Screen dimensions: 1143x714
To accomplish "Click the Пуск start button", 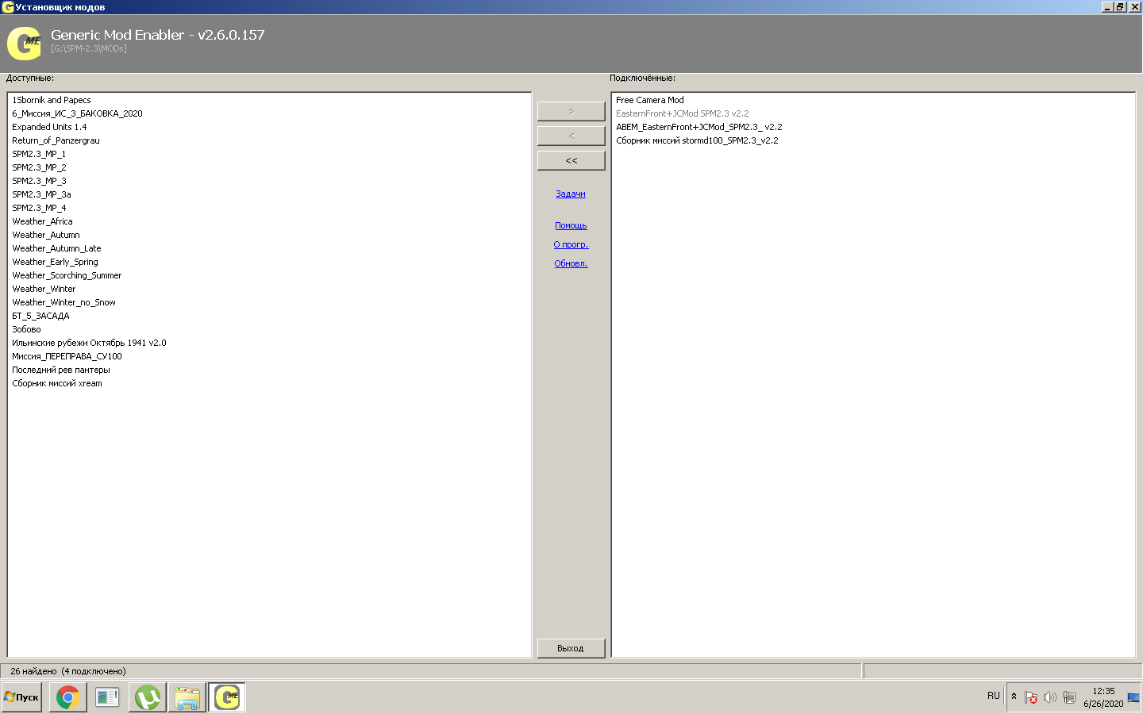I will (x=21, y=697).
